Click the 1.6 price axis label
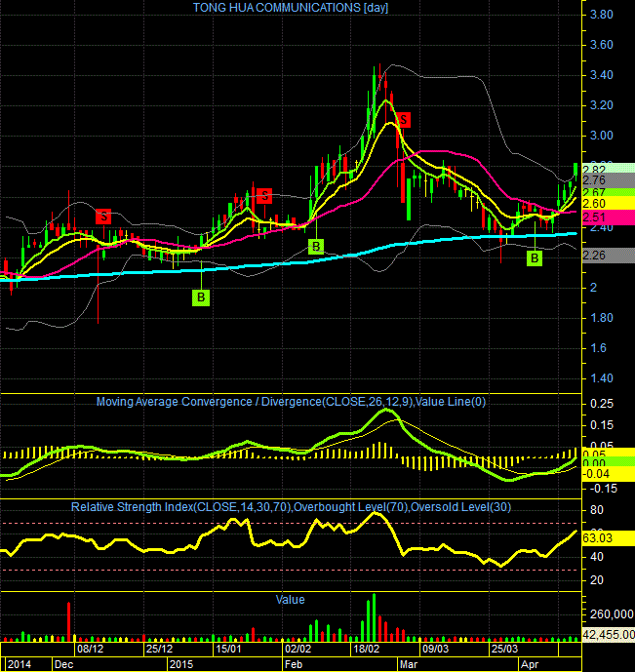Viewport: 635px width, 672px height. (x=598, y=348)
